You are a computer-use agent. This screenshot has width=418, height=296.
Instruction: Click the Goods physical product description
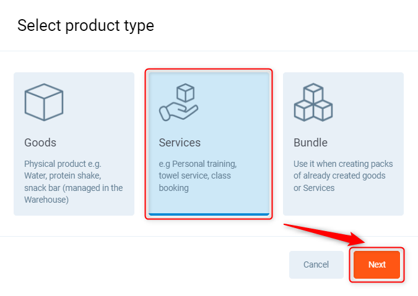pyautogui.click(x=73, y=182)
